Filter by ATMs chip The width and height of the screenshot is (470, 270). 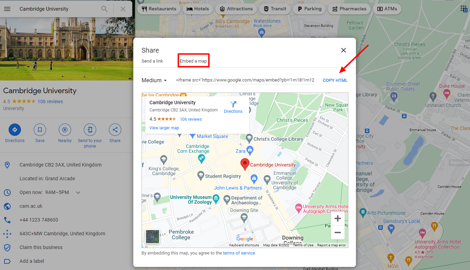[387, 9]
